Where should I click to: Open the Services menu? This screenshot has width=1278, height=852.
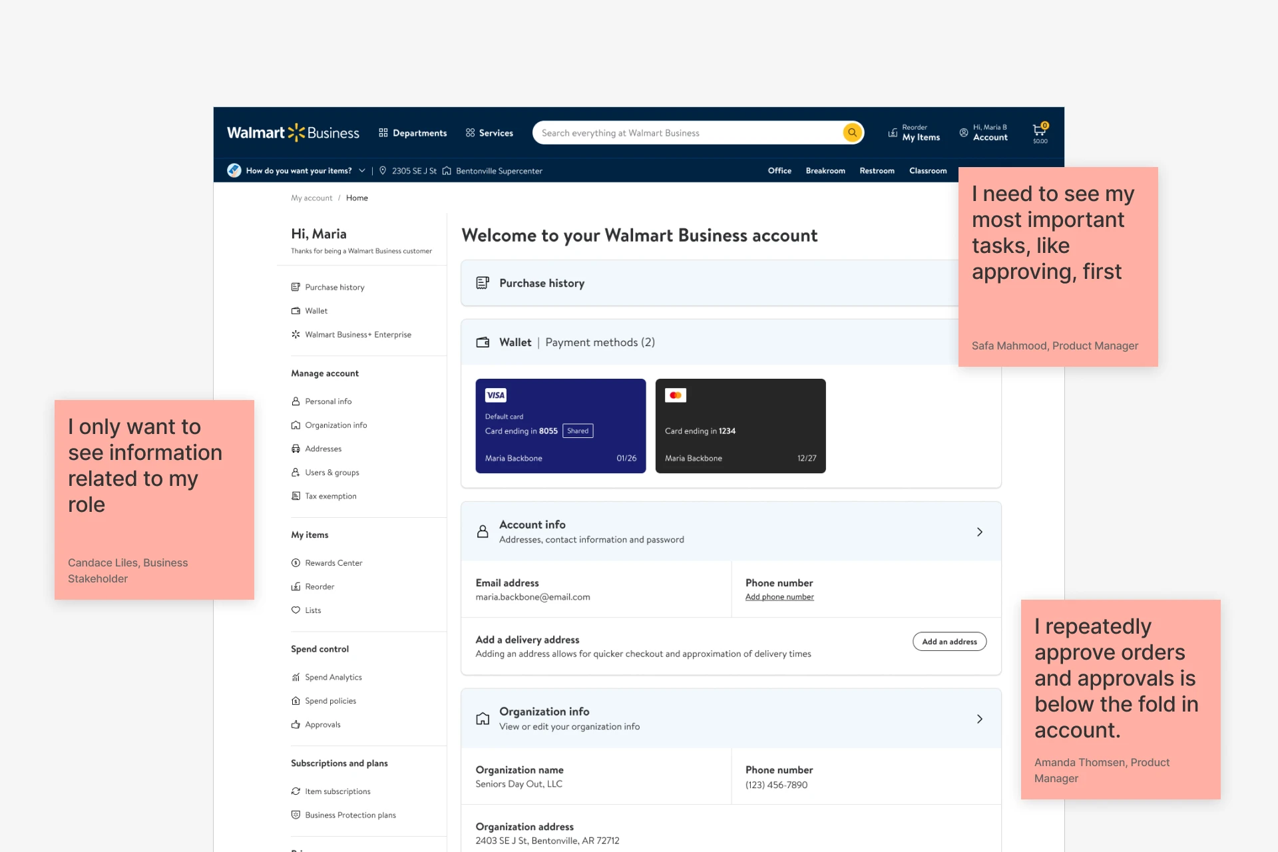click(x=489, y=132)
